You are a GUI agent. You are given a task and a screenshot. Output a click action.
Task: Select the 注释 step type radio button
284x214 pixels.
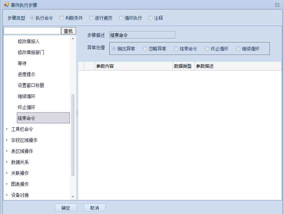pos(151,18)
